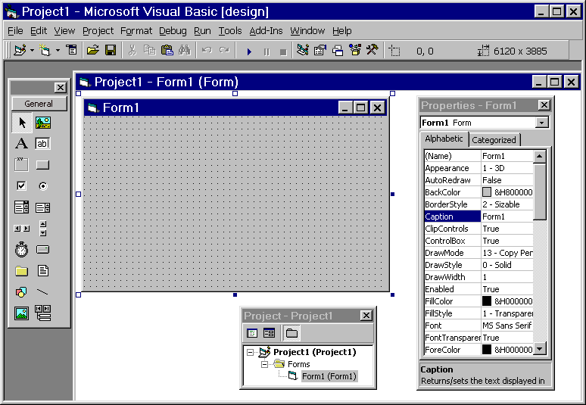
Task: Open the Form1 object dropdown in Properties
Action: (x=541, y=123)
